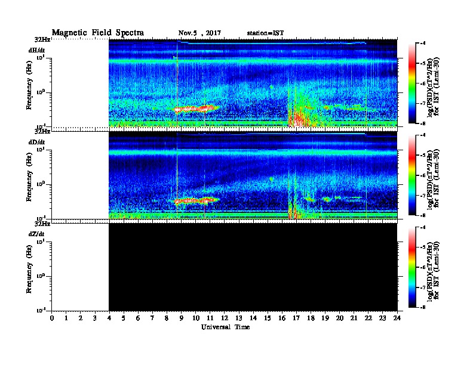Click the red burst near 17 UT in dH/dt spectrogram
This screenshot has width=473, height=365.
298,119
